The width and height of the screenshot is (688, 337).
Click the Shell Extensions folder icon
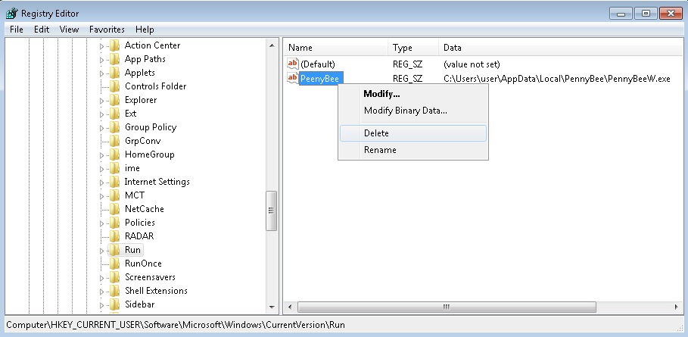[x=114, y=291]
